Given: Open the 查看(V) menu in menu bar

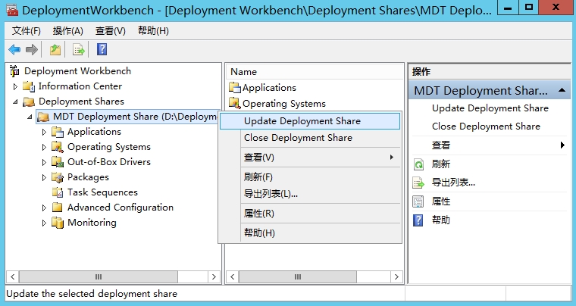Looking at the screenshot, I should pos(110,31).
